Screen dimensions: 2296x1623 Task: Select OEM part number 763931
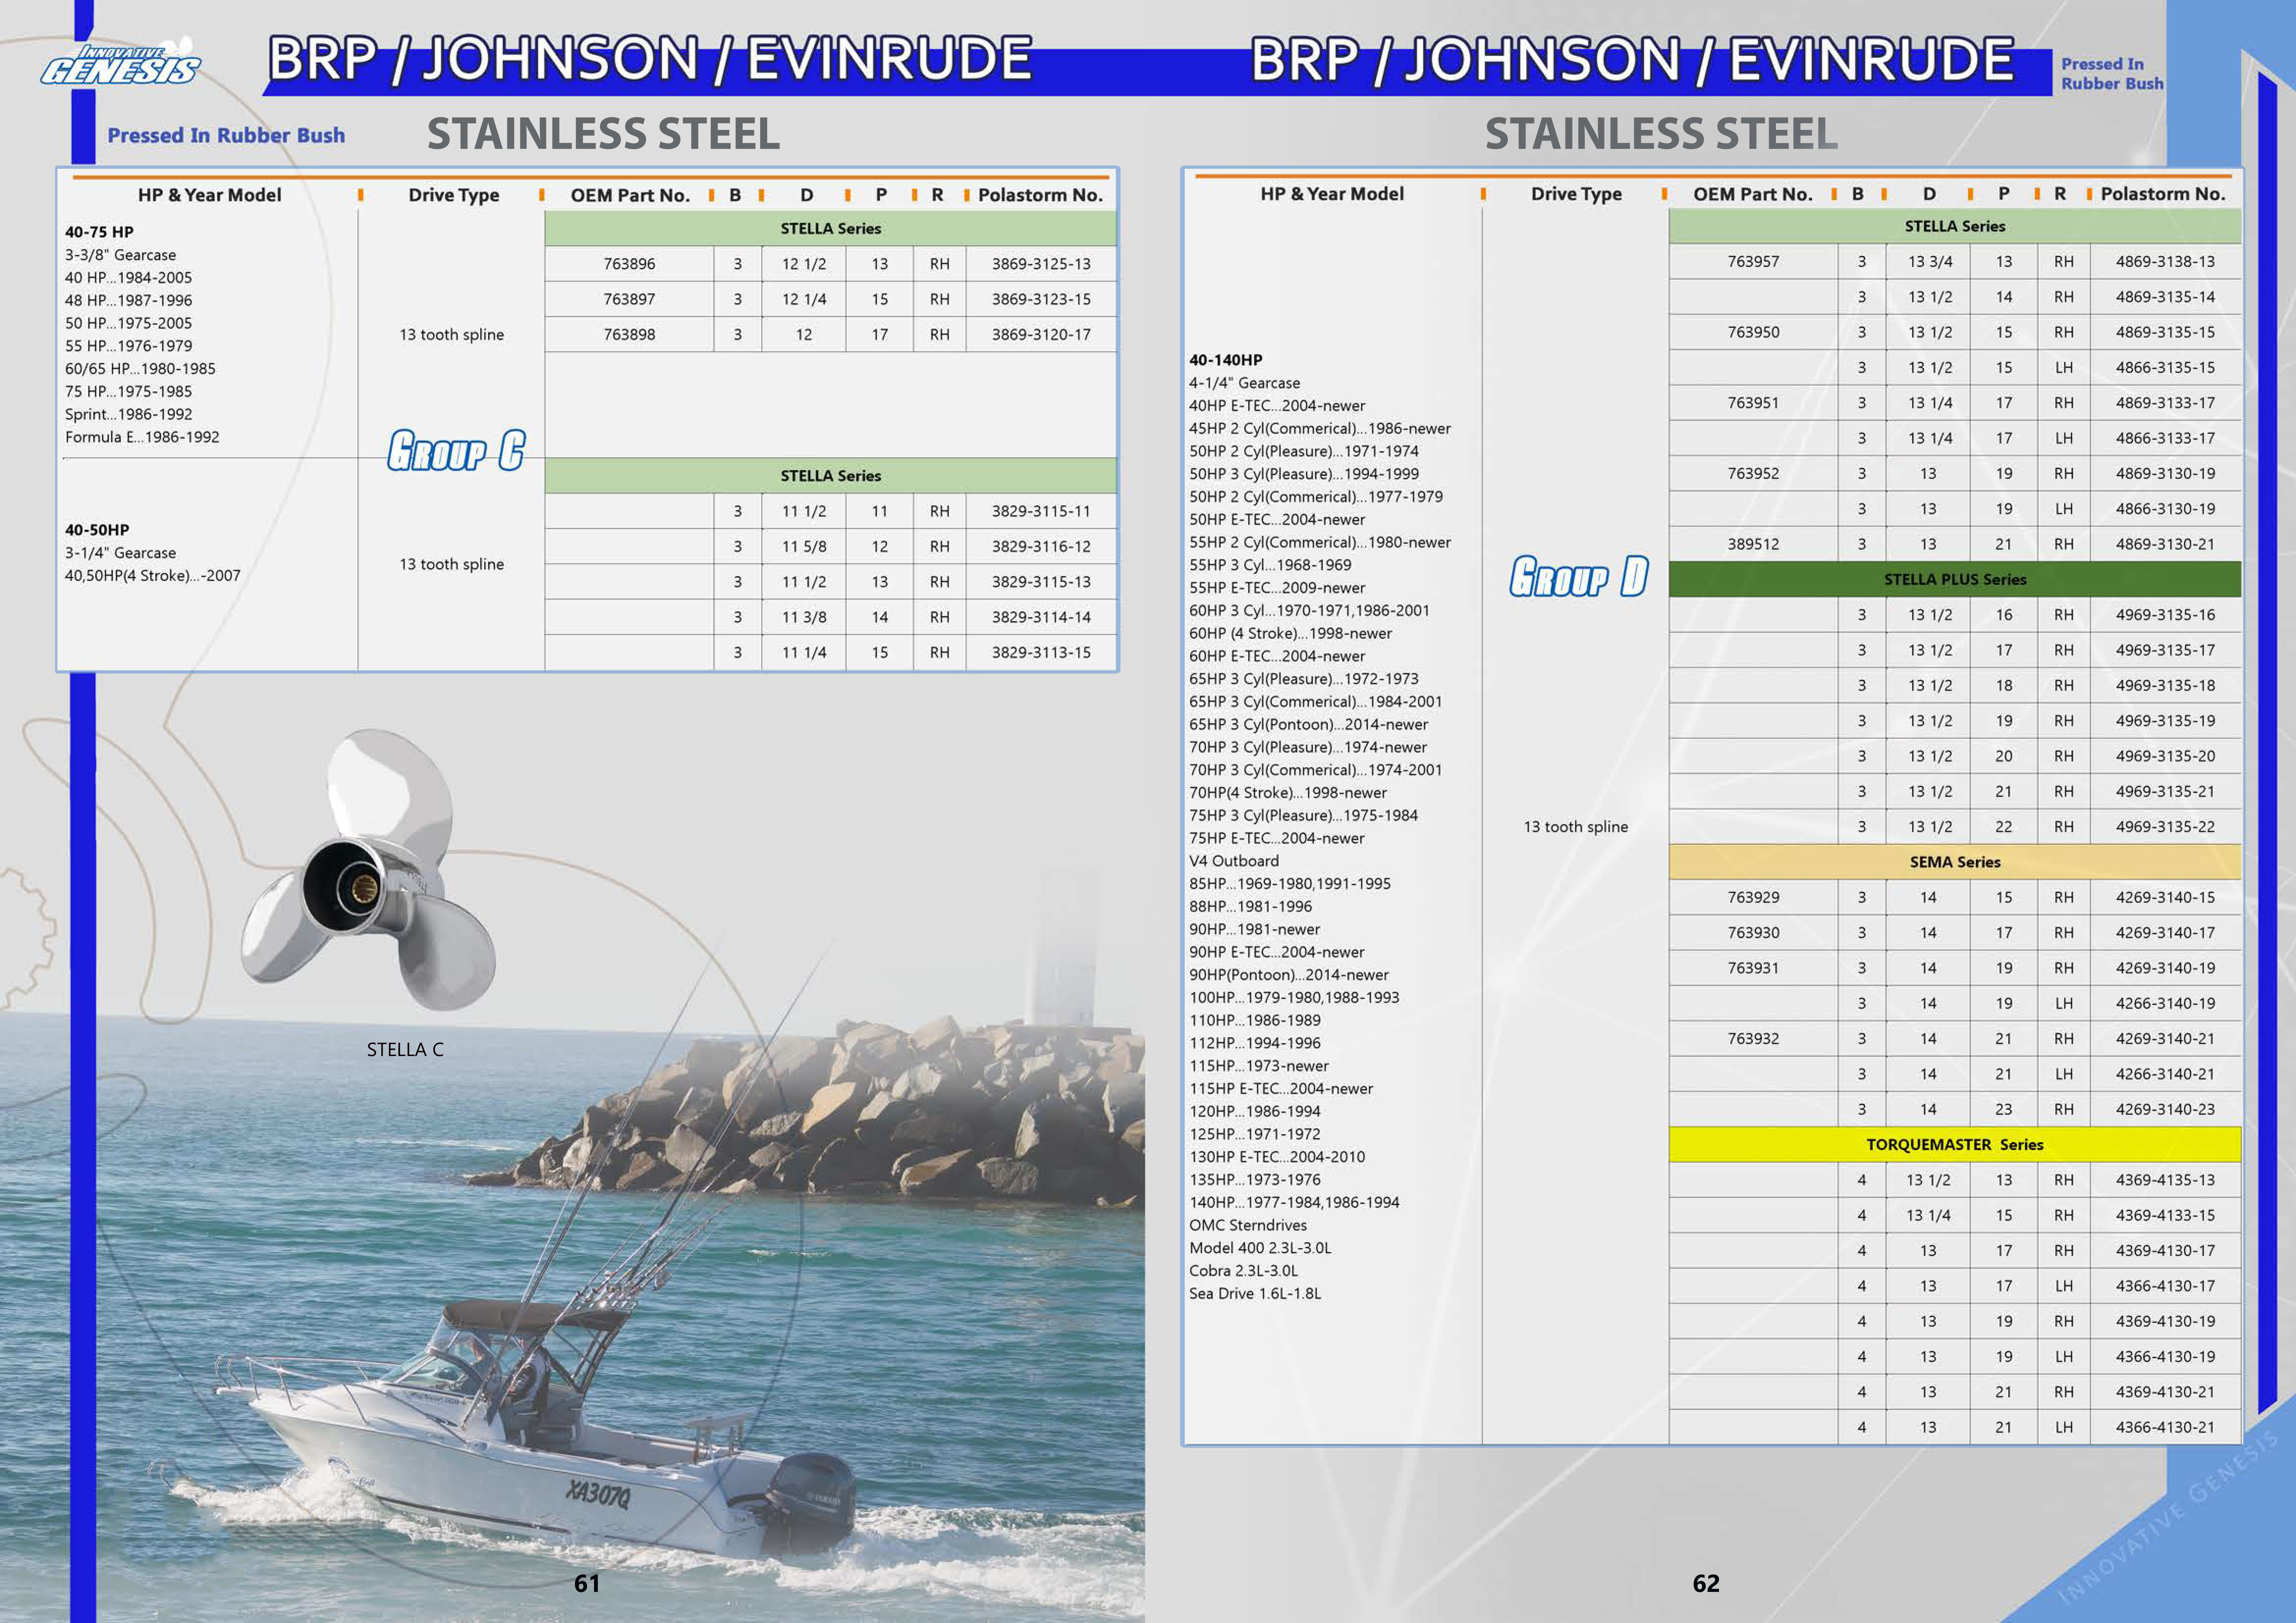pyautogui.click(x=1753, y=968)
